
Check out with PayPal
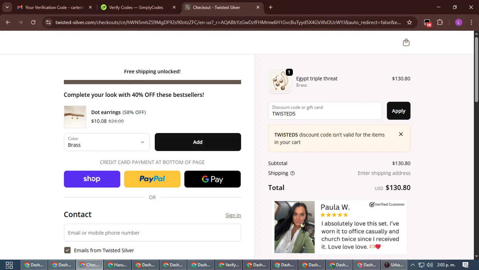152,179
